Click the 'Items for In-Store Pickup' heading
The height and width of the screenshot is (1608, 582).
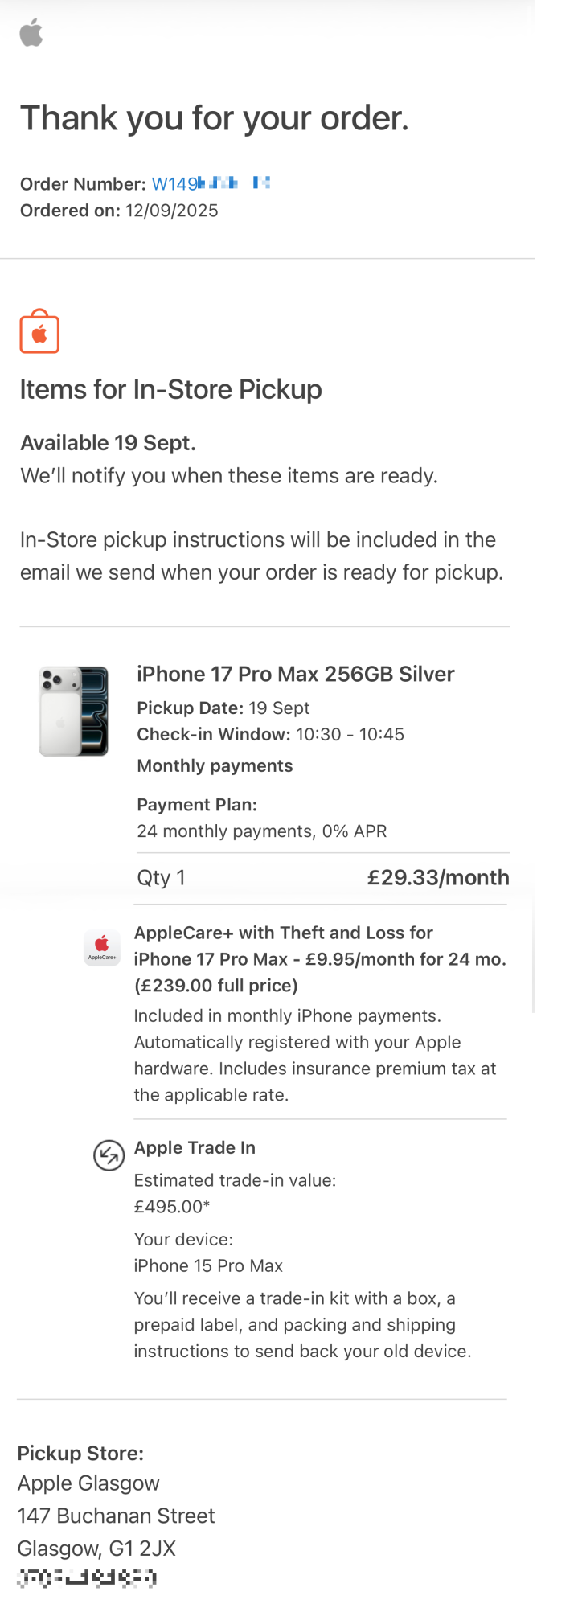tap(170, 389)
